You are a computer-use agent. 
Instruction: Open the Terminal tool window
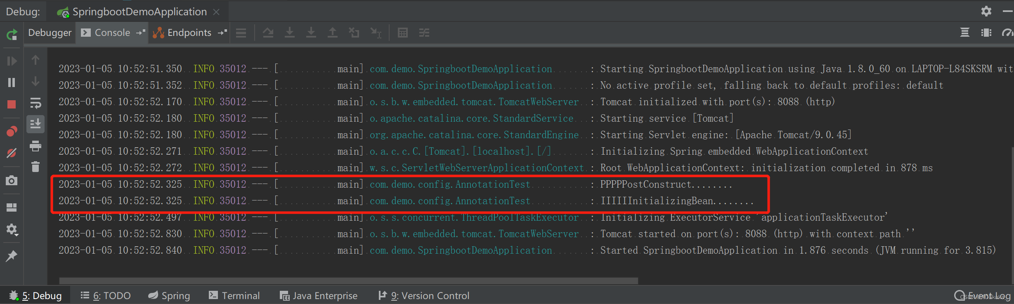234,295
